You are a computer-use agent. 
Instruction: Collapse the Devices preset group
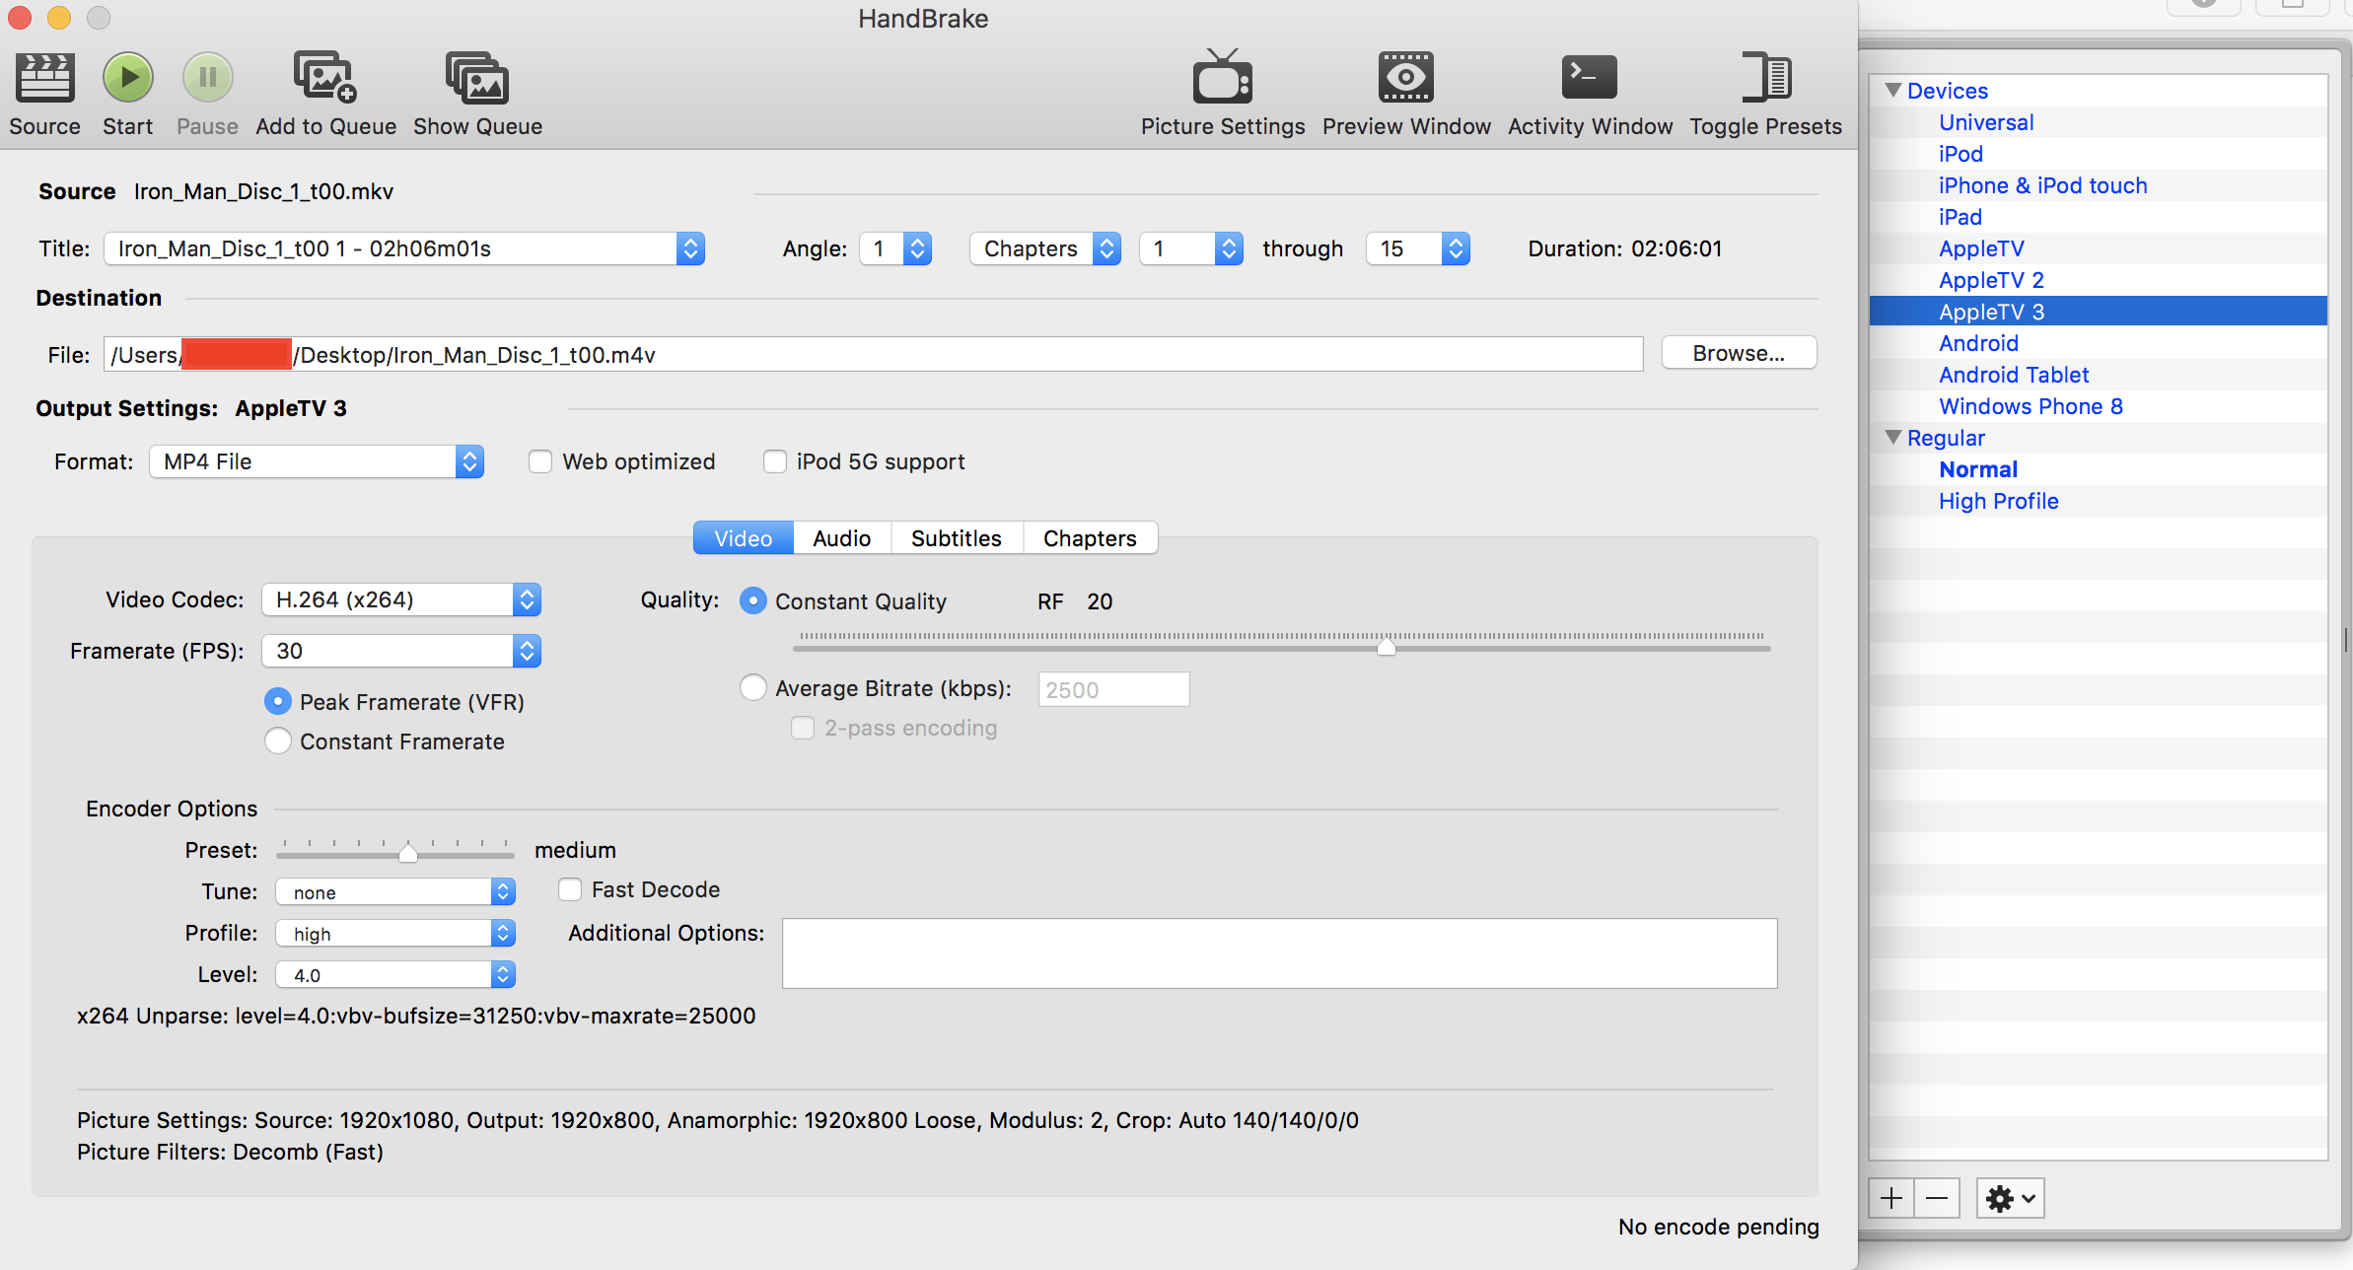pyautogui.click(x=1892, y=90)
